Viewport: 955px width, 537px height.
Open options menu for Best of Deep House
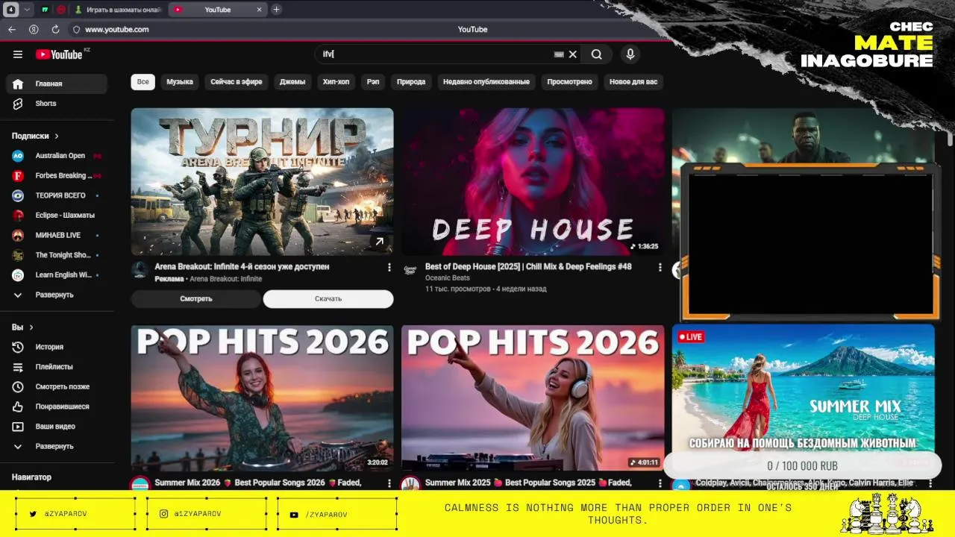click(x=660, y=267)
